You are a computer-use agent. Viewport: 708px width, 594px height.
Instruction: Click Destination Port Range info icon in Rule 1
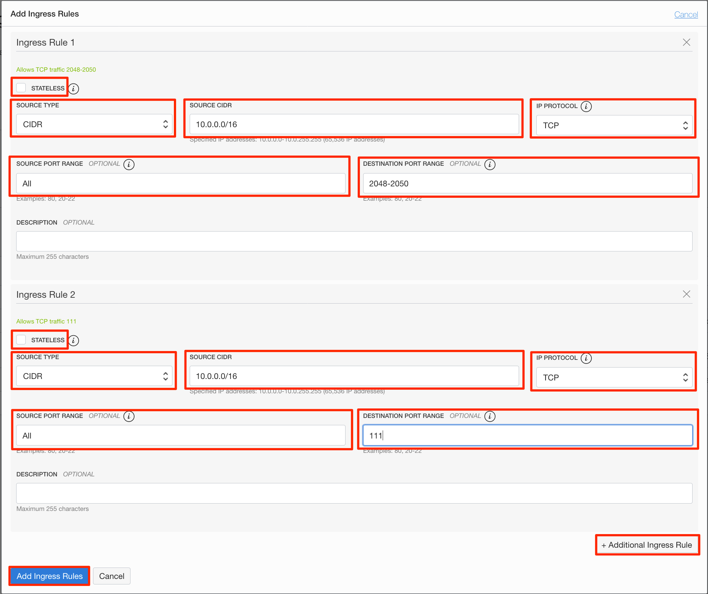point(490,164)
